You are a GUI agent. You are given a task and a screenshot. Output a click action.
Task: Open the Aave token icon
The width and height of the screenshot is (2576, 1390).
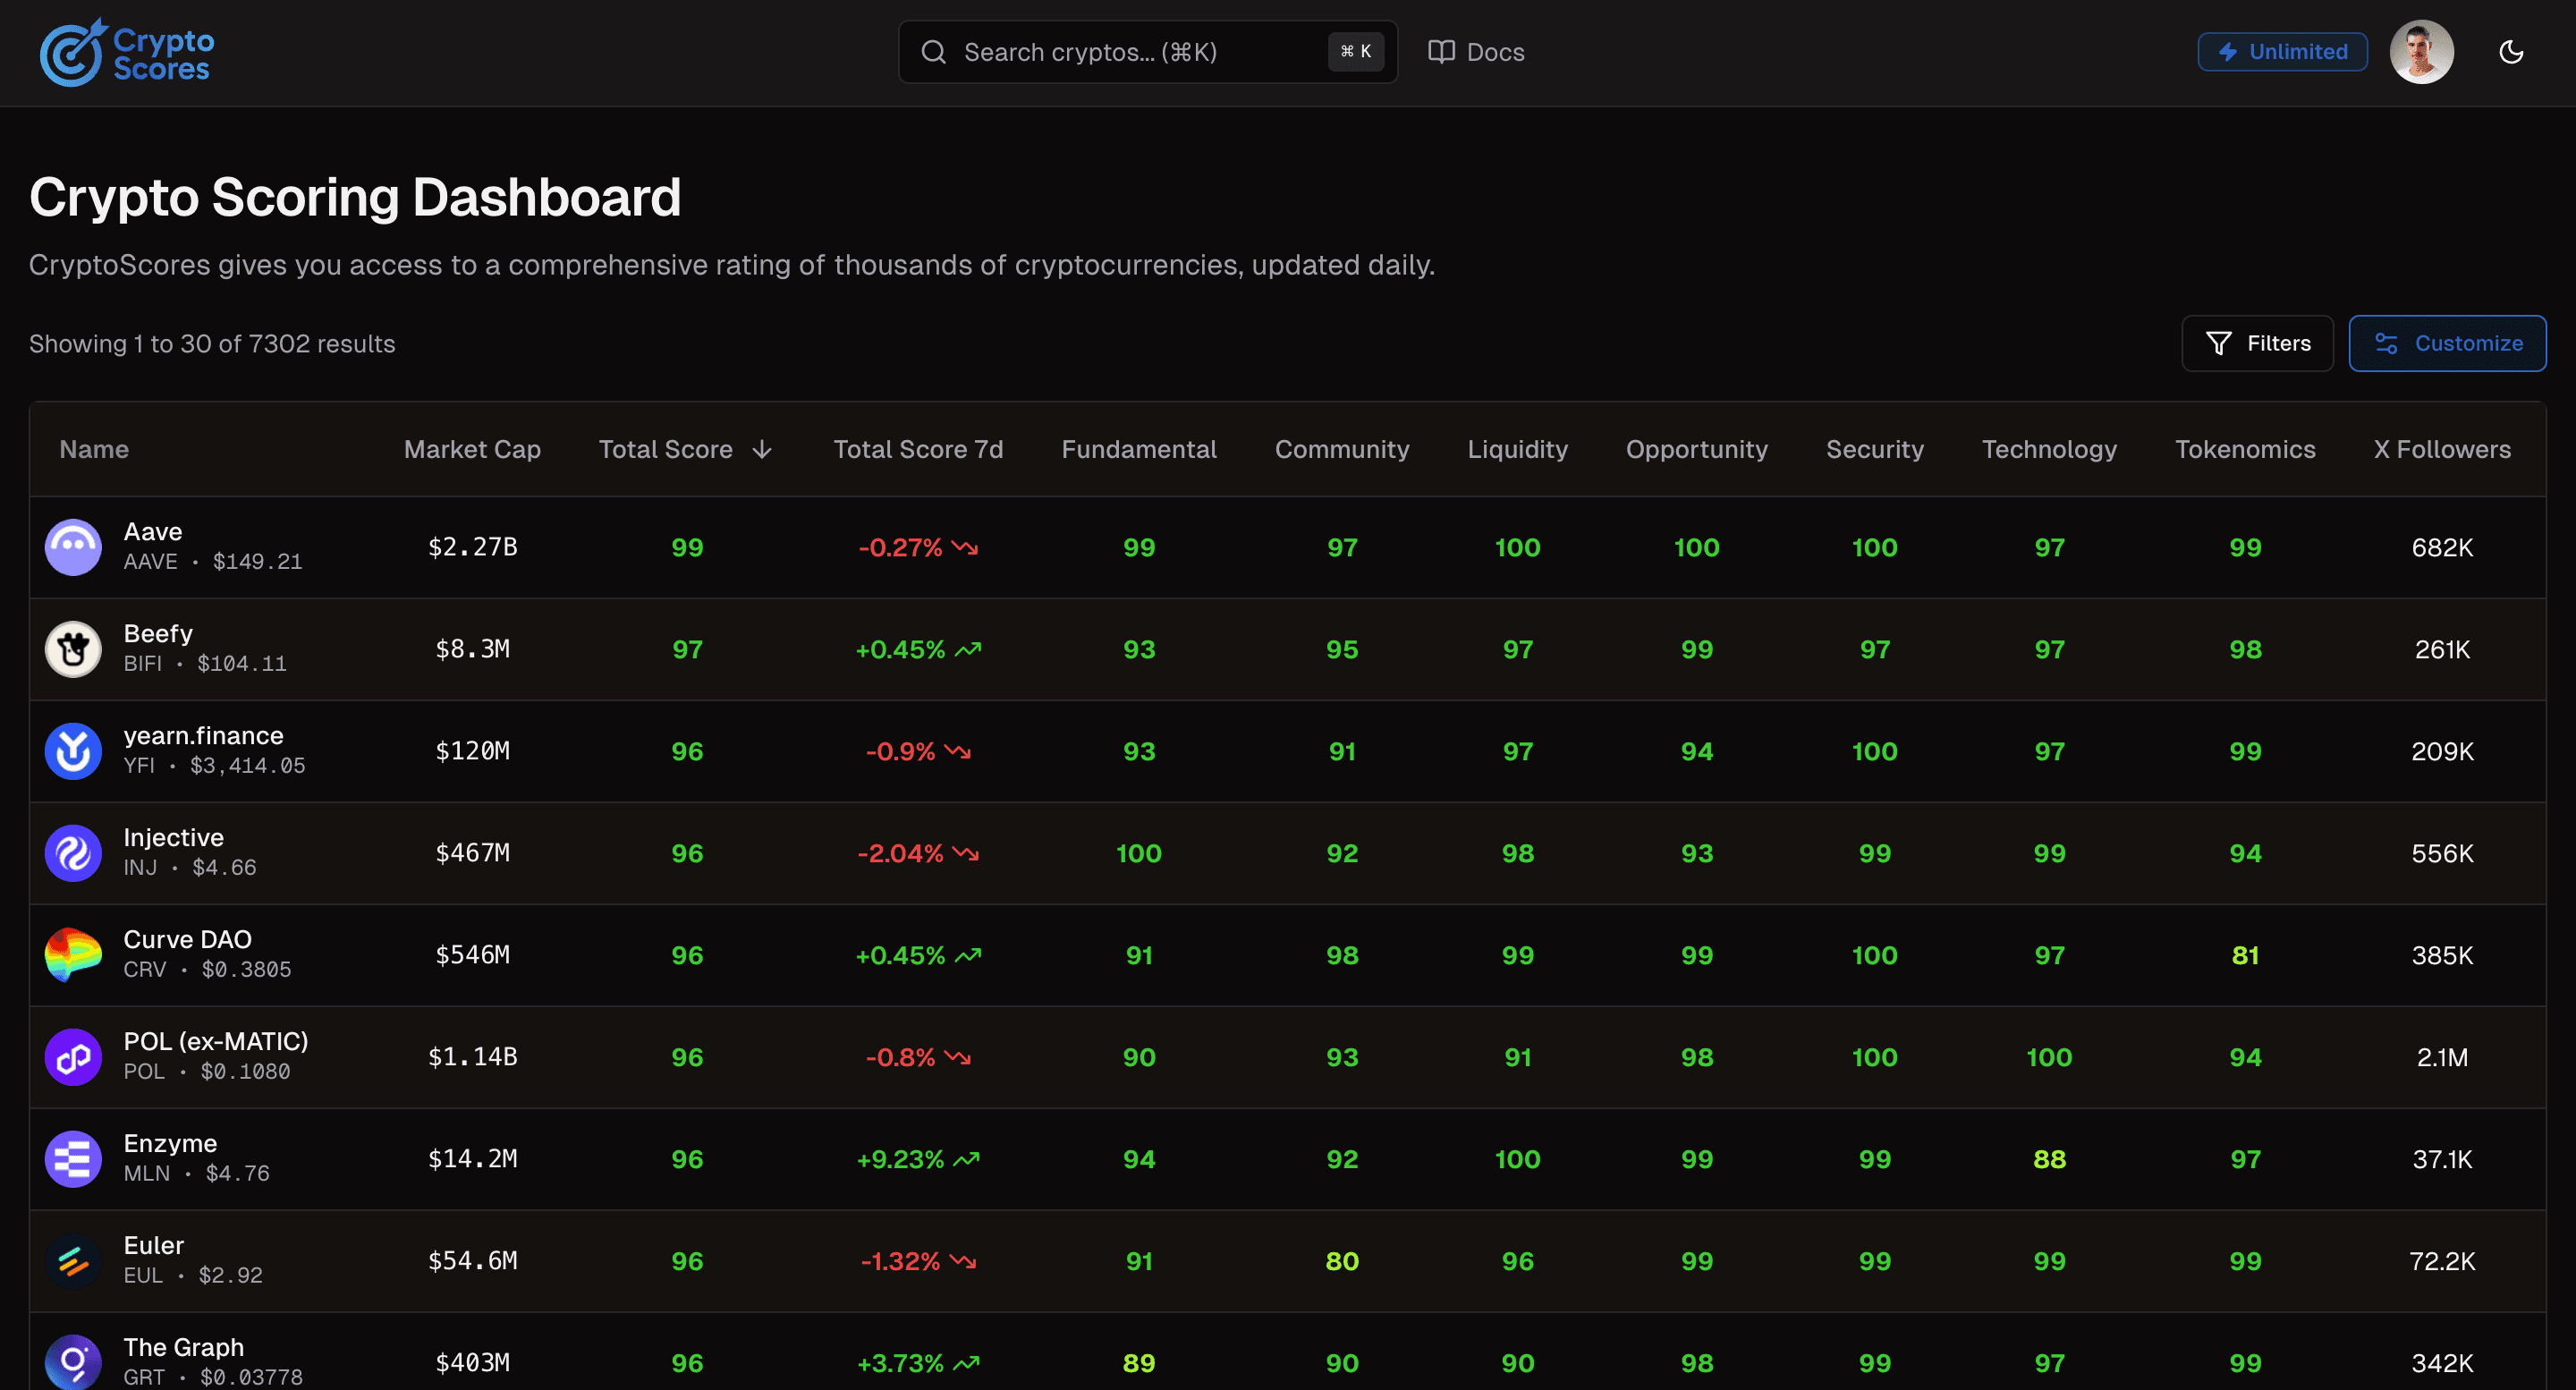point(73,547)
